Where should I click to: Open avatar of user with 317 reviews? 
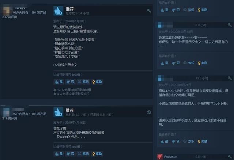(7, 112)
